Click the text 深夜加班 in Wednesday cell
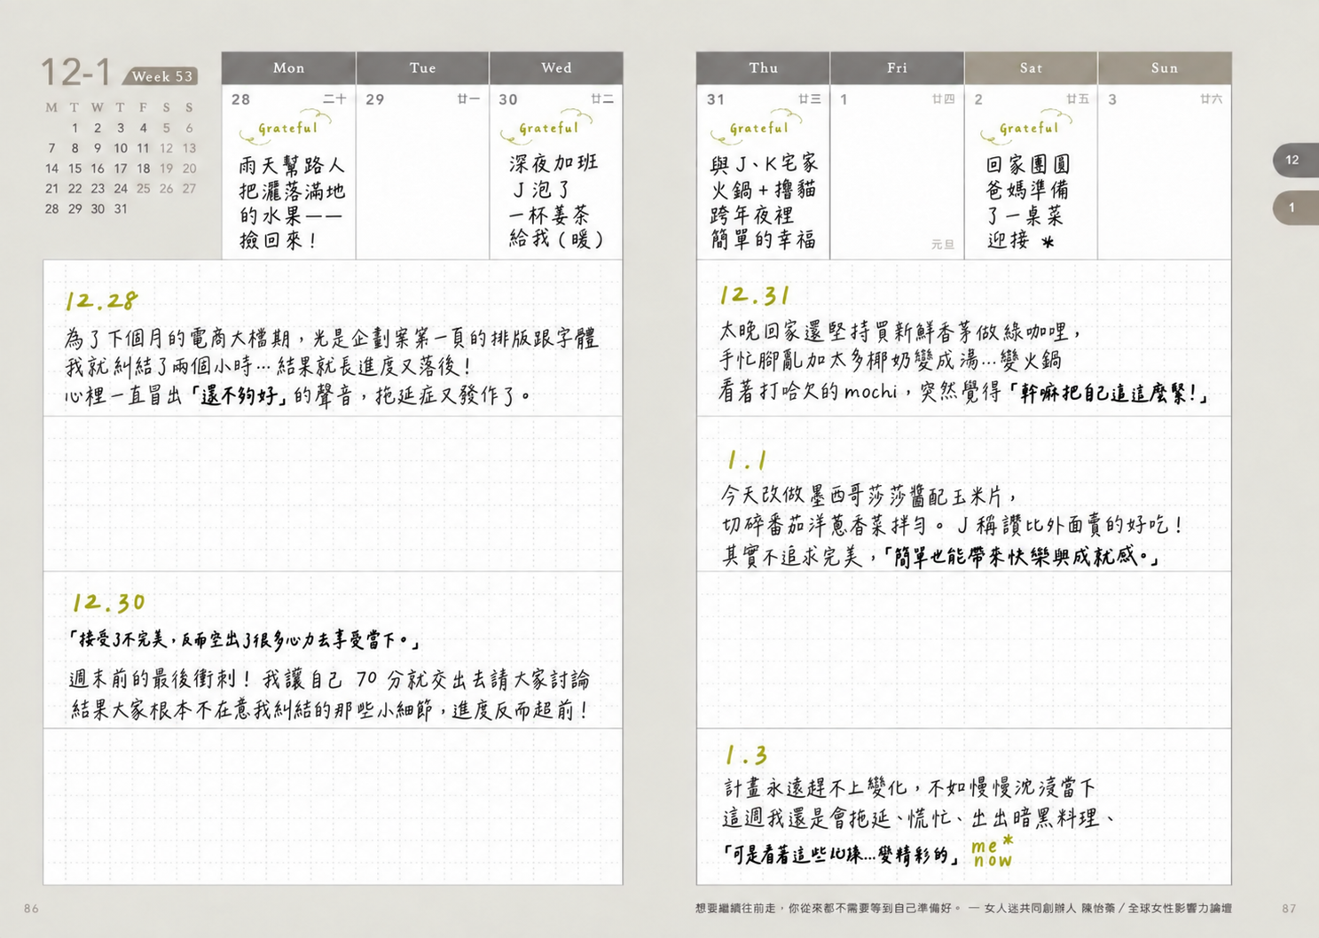 (554, 163)
